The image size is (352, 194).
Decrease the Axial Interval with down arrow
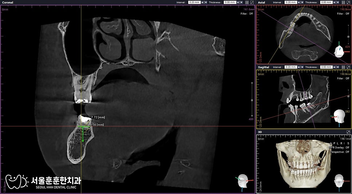pyautogui.click(x=302, y=3)
